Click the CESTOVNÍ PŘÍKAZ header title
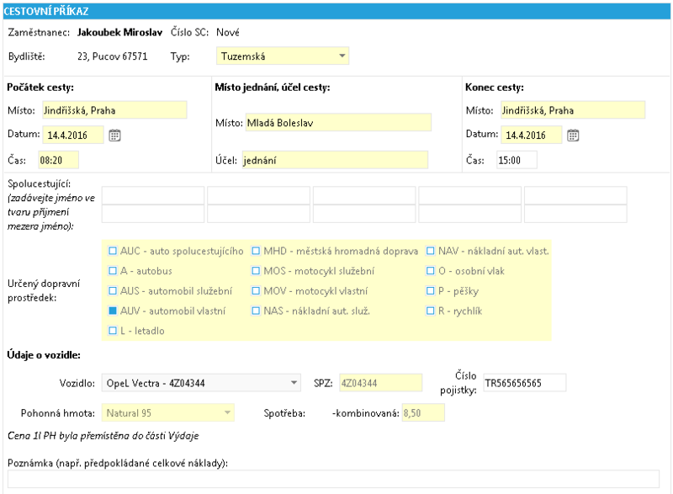Screen dimensions: 673x494 pyautogui.click(x=46, y=11)
